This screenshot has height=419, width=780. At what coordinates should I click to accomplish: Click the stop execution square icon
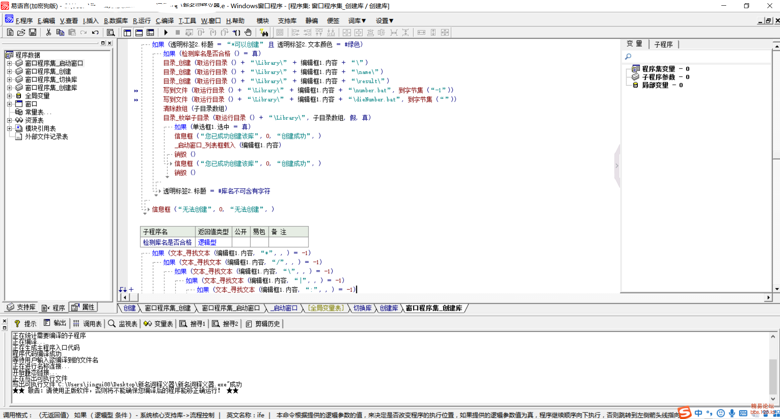[x=178, y=33]
